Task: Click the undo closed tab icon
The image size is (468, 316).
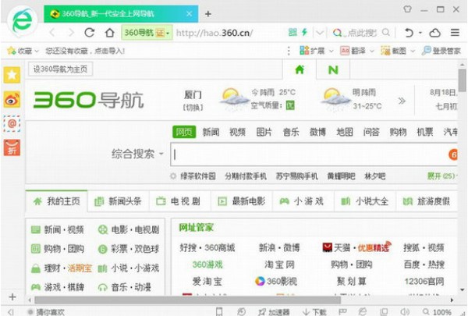Action: click(x=409, y=33)
